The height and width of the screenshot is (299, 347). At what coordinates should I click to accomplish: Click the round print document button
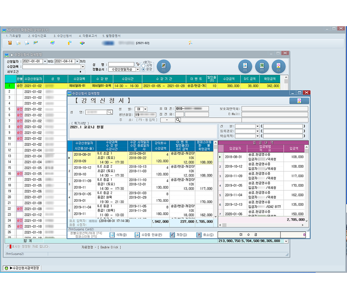[245, 66]
